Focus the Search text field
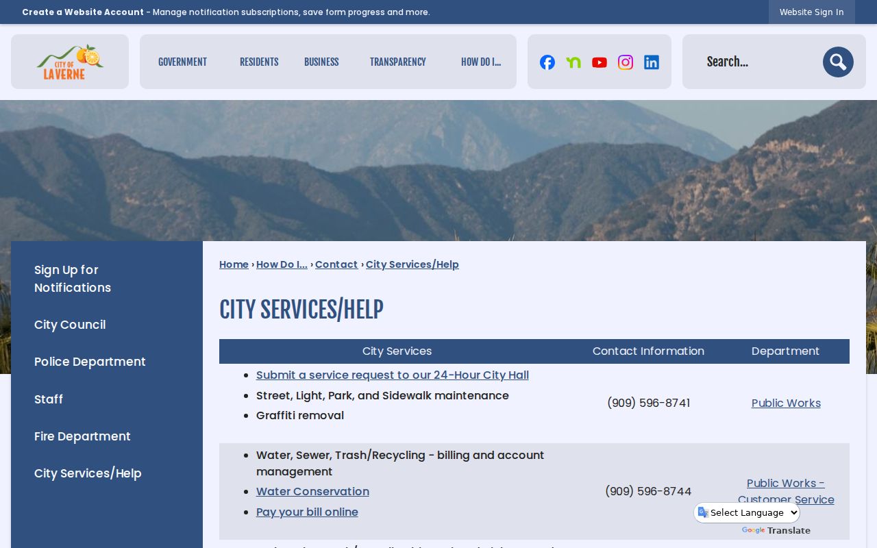 tap(759, 62)
